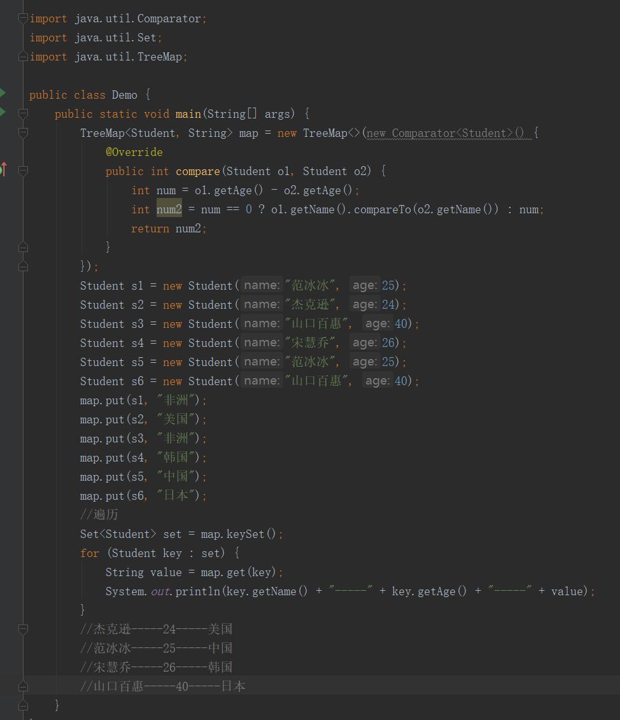Screen dimensions: 620x720
Task: Click italic out in System.out.println
Action: point(160,591)
